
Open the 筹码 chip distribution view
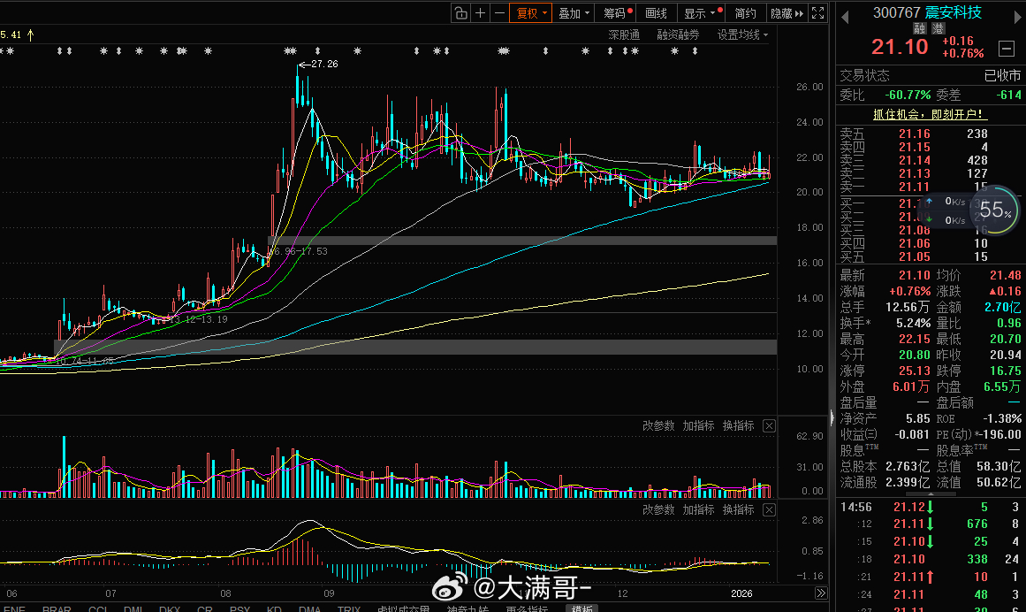click(x=618, y=13)
